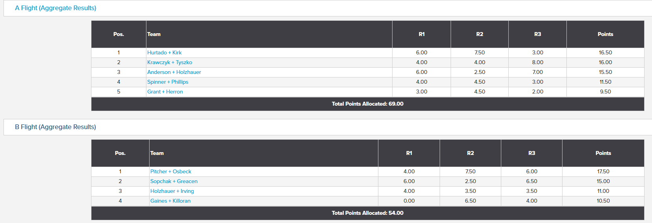Open the Krawczyk + Tyszko team link

click(x=170, y=62)
